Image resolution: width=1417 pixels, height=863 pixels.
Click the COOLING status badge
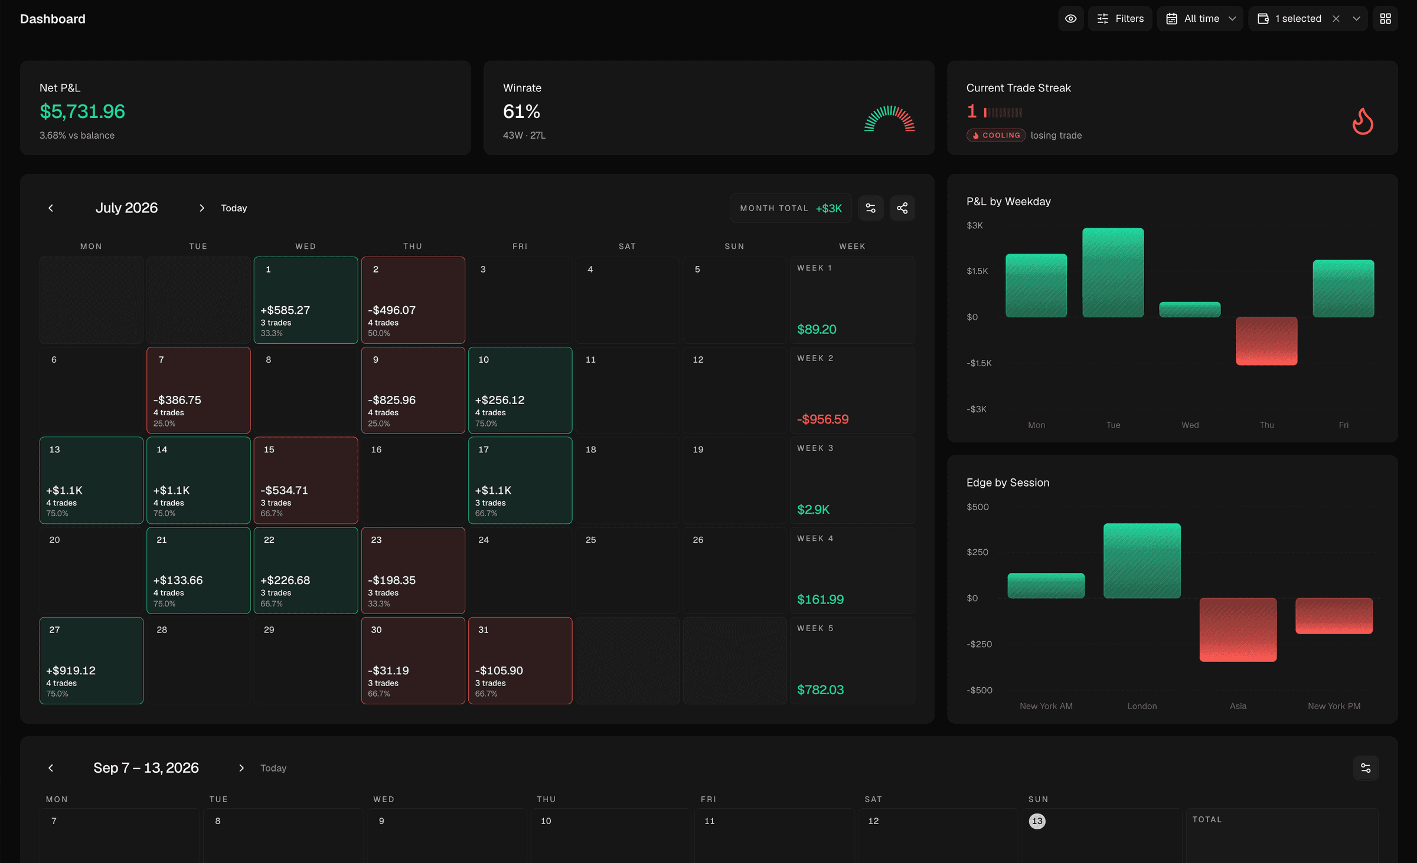pyautogui.click(x=996, y=135)
